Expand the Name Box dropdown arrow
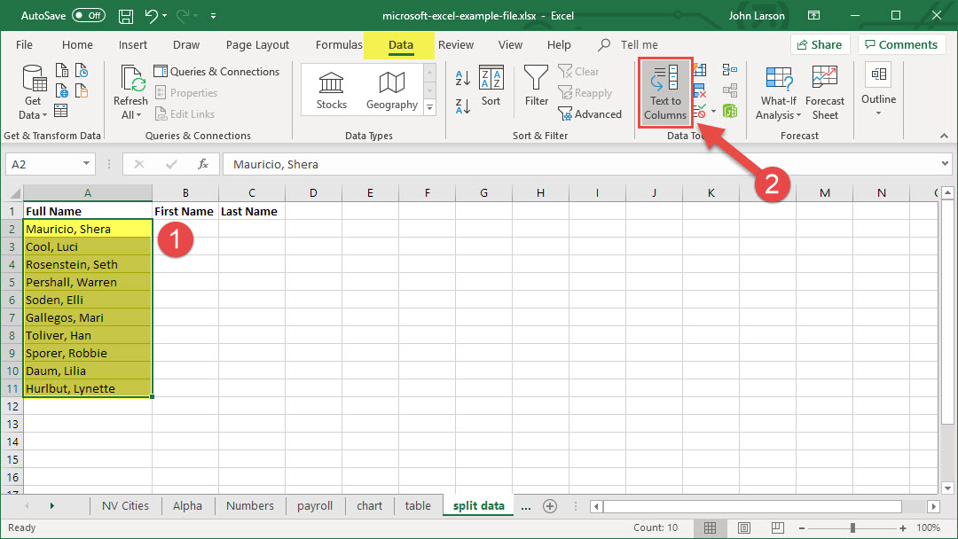 87,164
